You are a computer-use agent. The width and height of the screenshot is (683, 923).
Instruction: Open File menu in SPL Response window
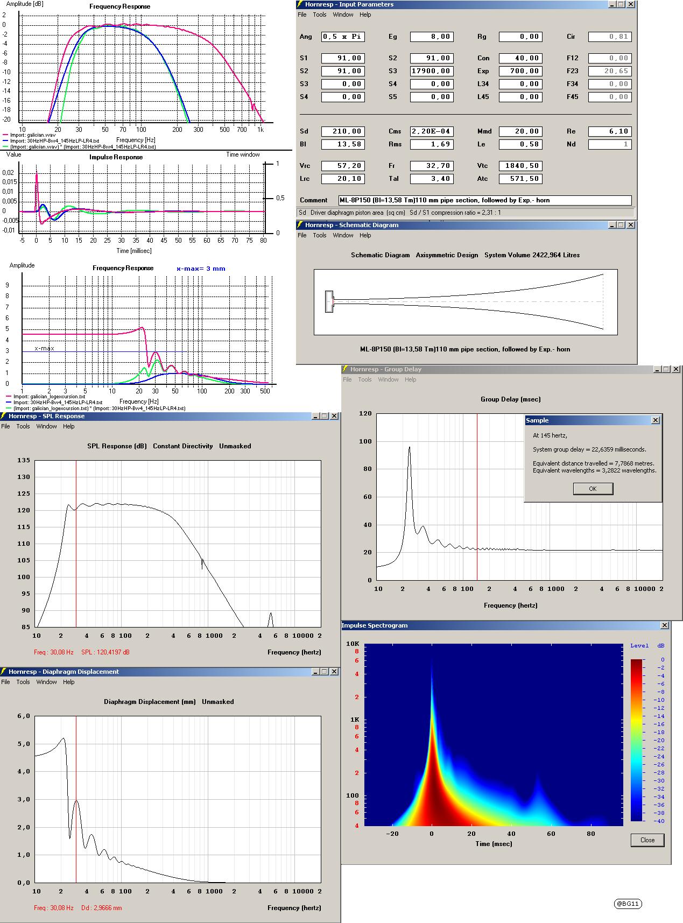pos(5,426)
